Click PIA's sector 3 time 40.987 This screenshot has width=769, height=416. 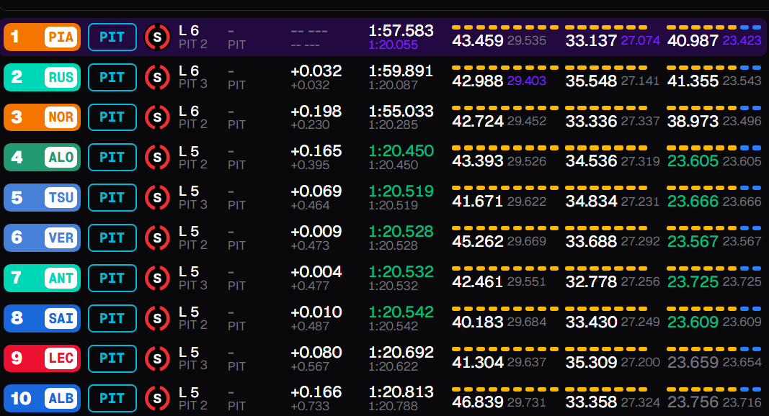coord(693,41)
